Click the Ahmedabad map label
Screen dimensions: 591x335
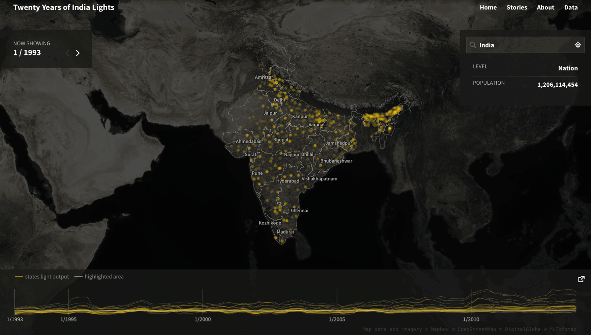pyautogui.click(x=248, y=141)
